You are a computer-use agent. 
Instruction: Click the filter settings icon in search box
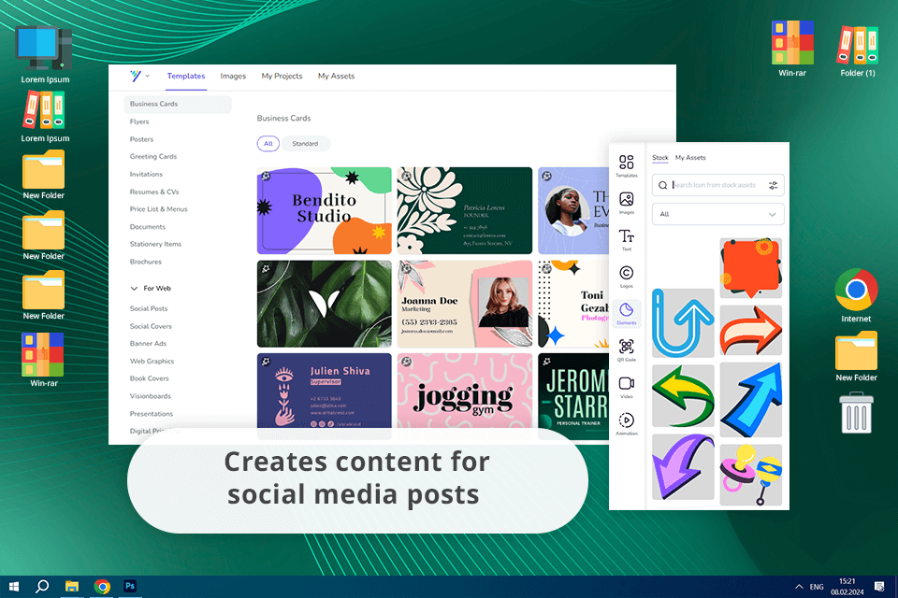(x=773, y=185)
